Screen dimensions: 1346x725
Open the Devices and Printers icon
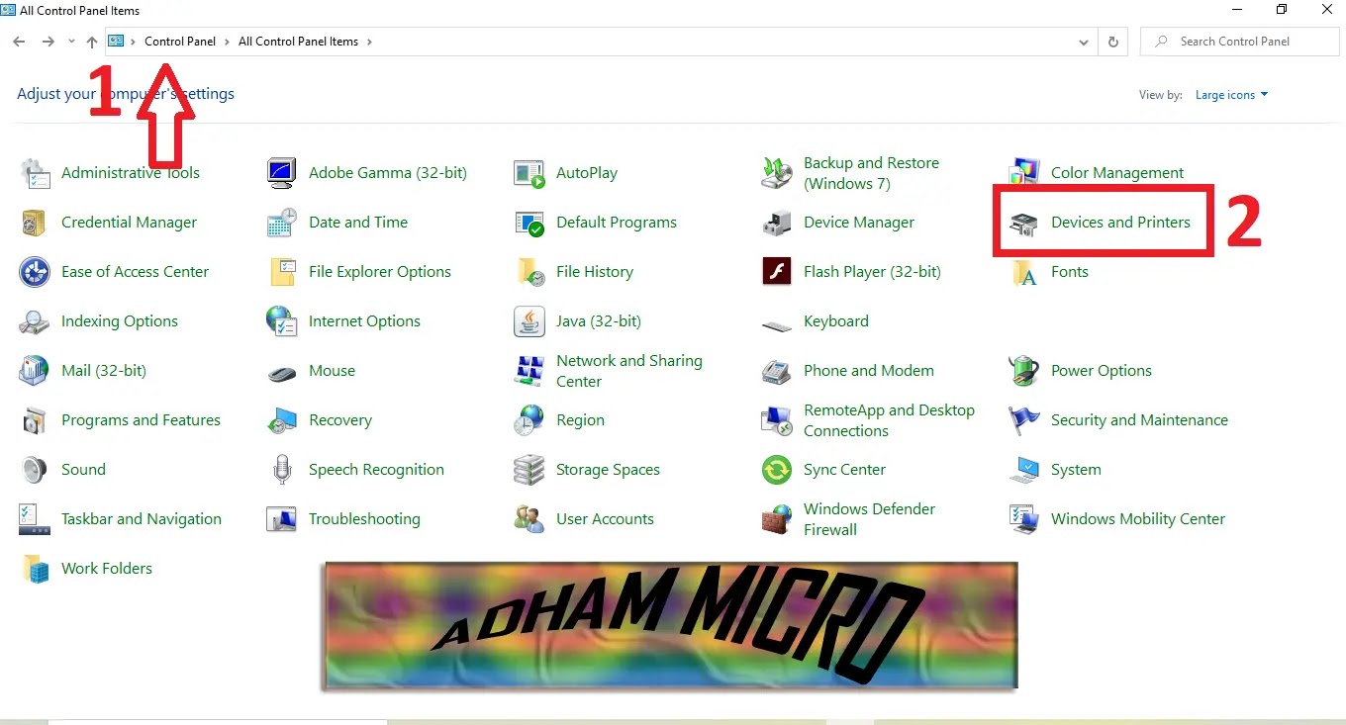click(x=1024, y=225)
